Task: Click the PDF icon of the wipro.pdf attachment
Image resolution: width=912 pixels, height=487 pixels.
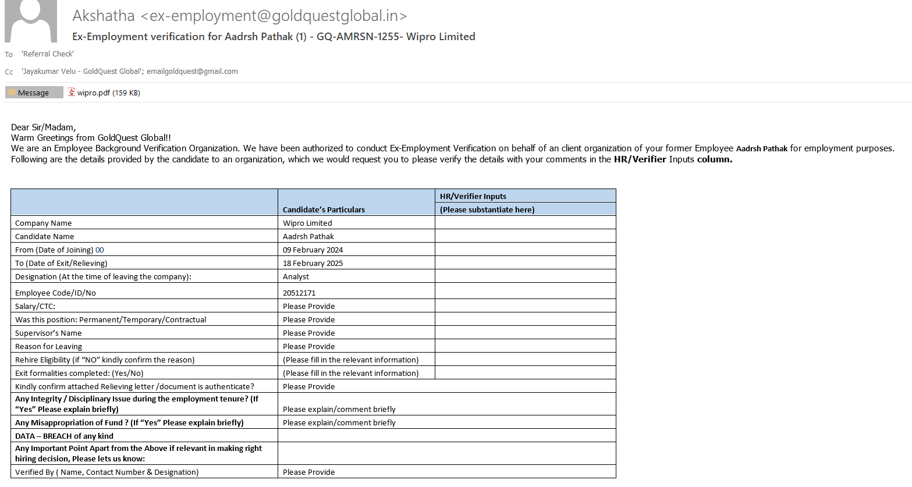Action: click(72, 92)
